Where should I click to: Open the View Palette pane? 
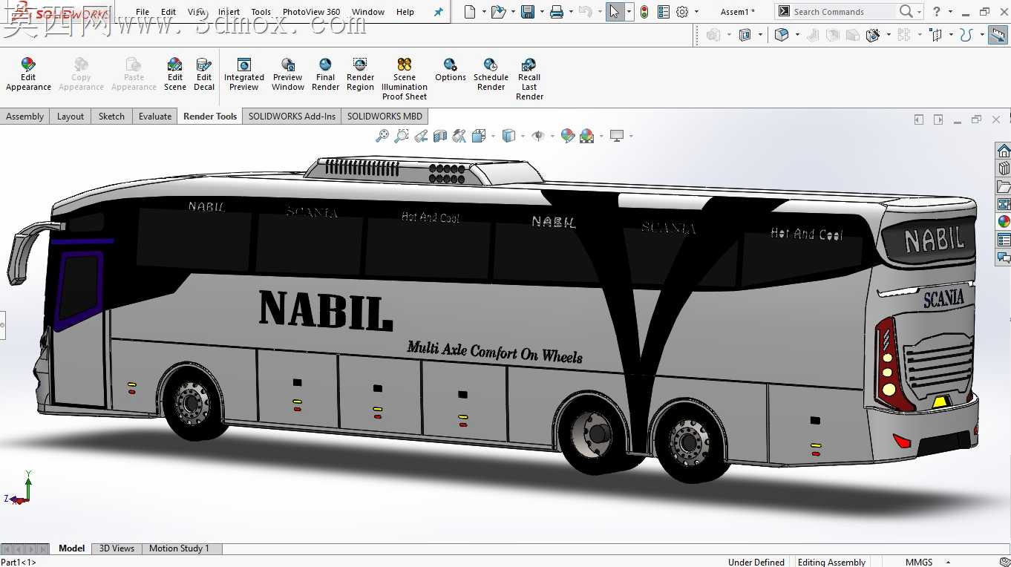pyautogui.click(x=1004, y=204)
